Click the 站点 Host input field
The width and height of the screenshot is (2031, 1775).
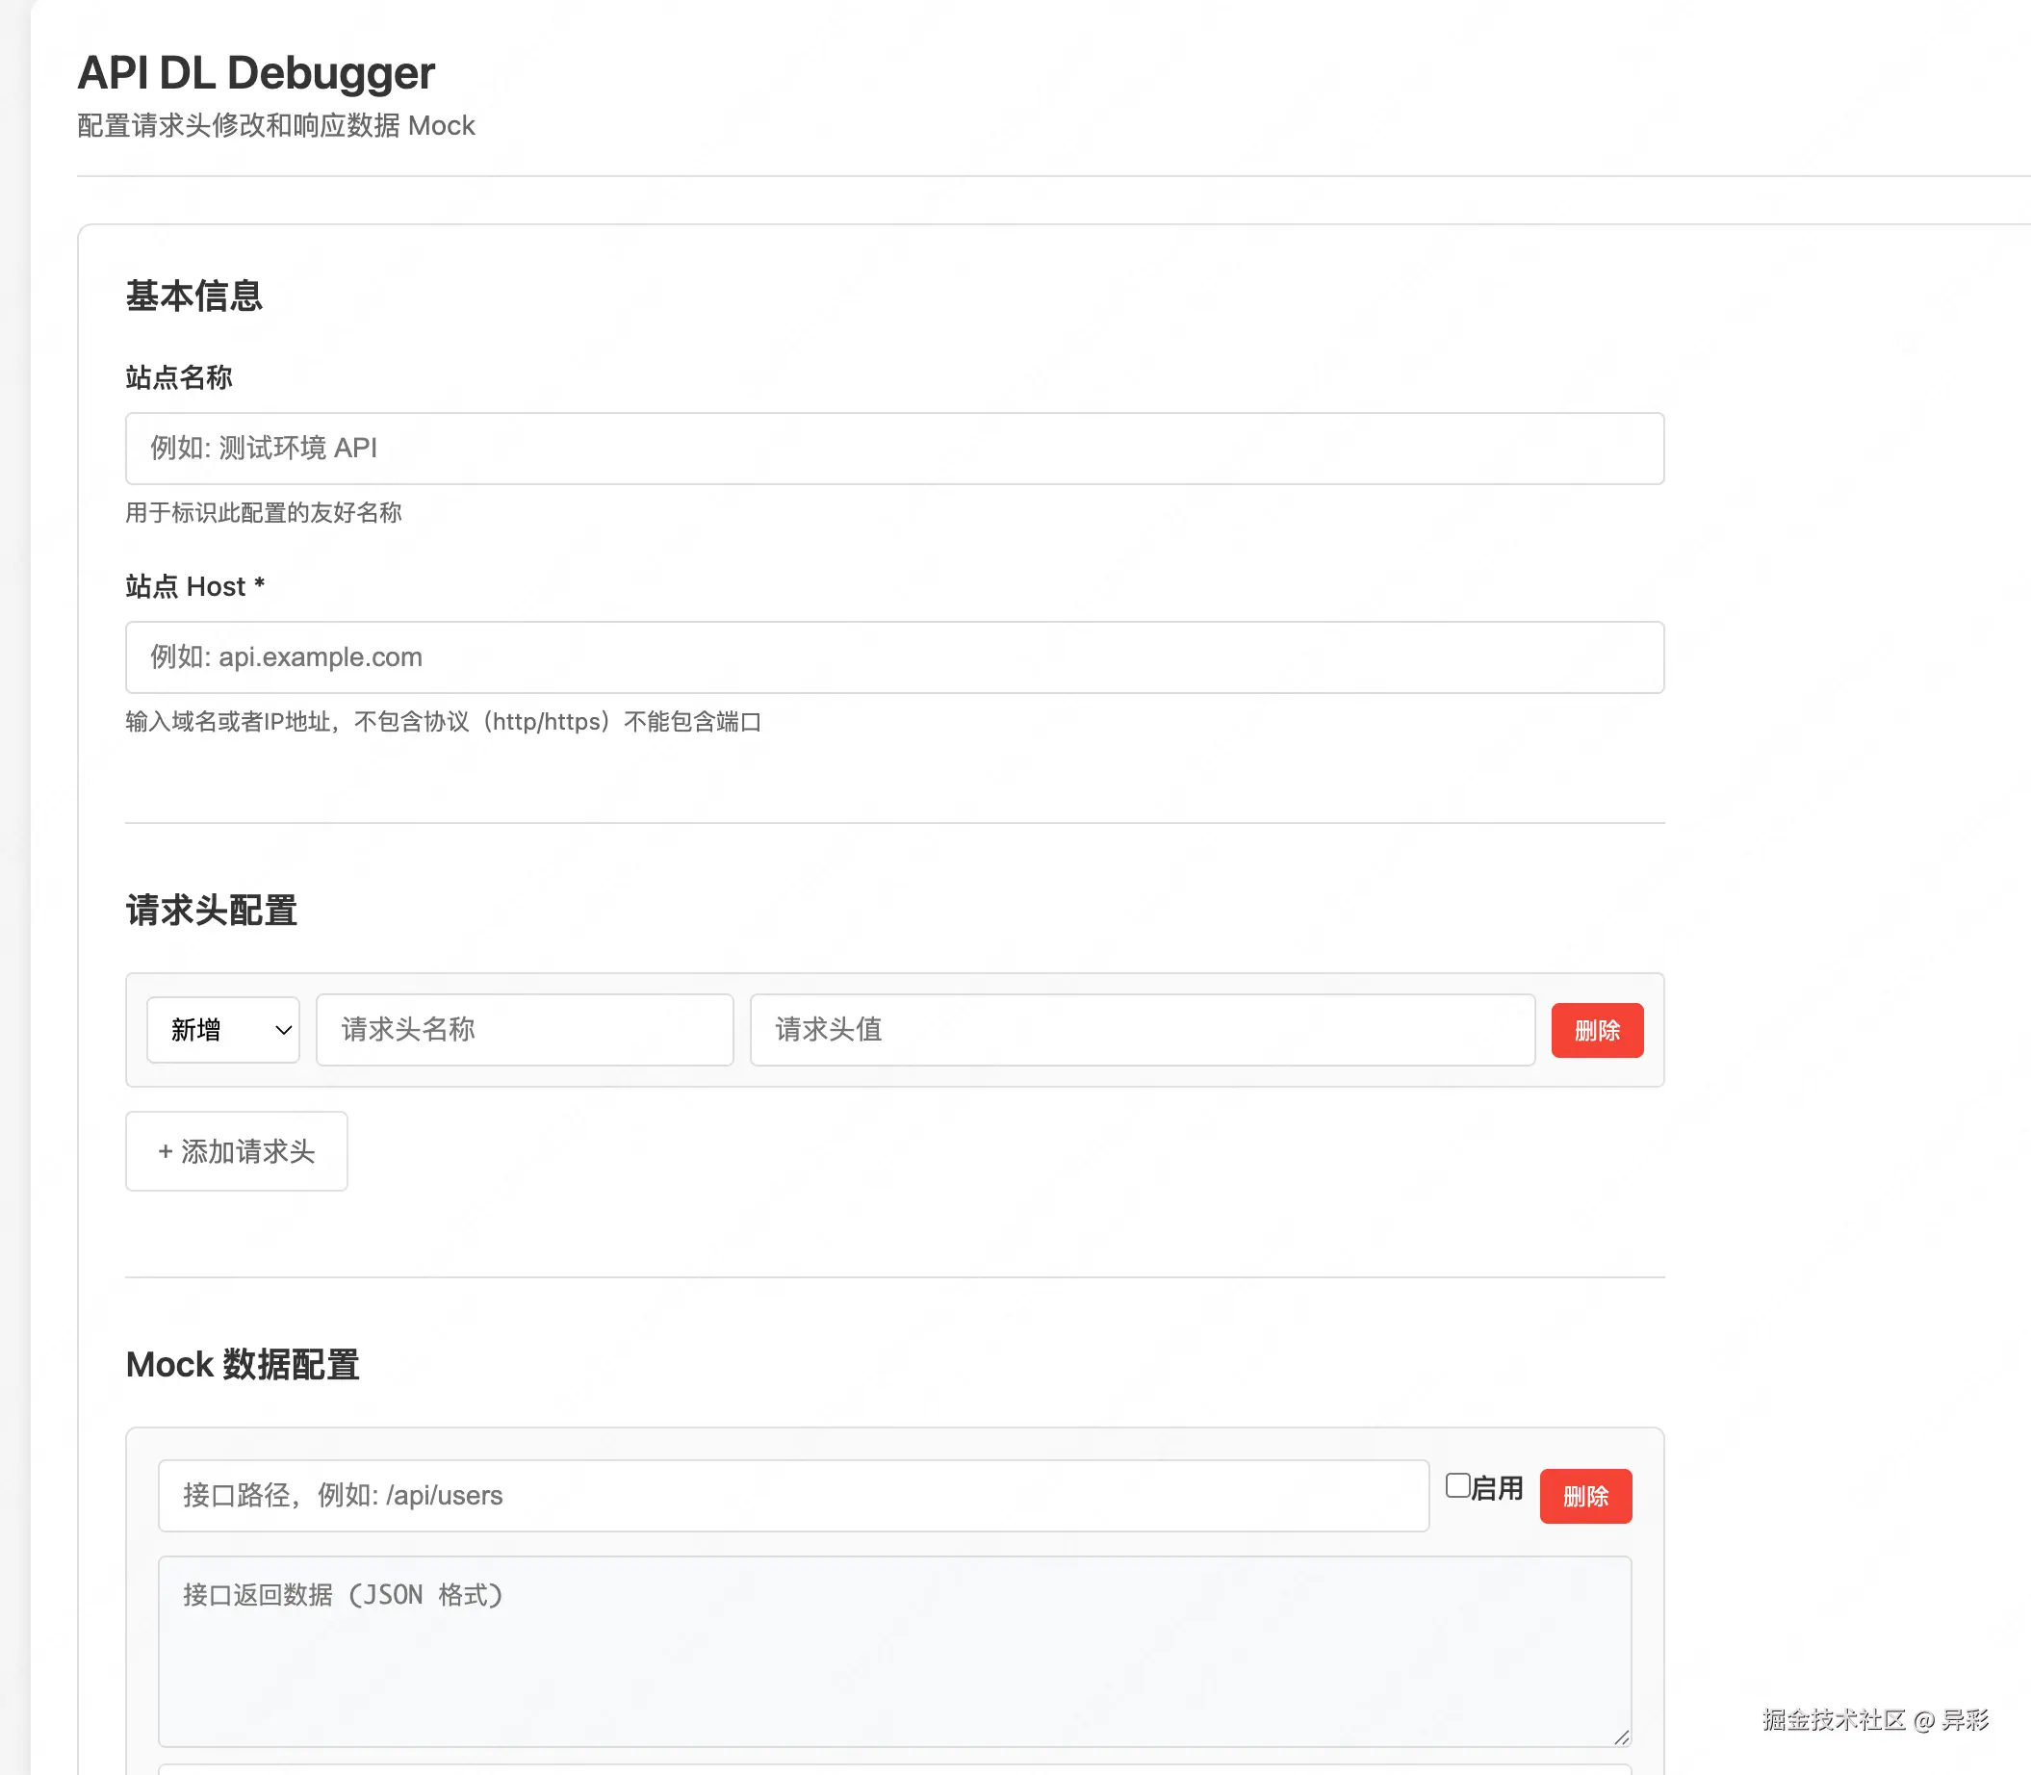point(893,657)
